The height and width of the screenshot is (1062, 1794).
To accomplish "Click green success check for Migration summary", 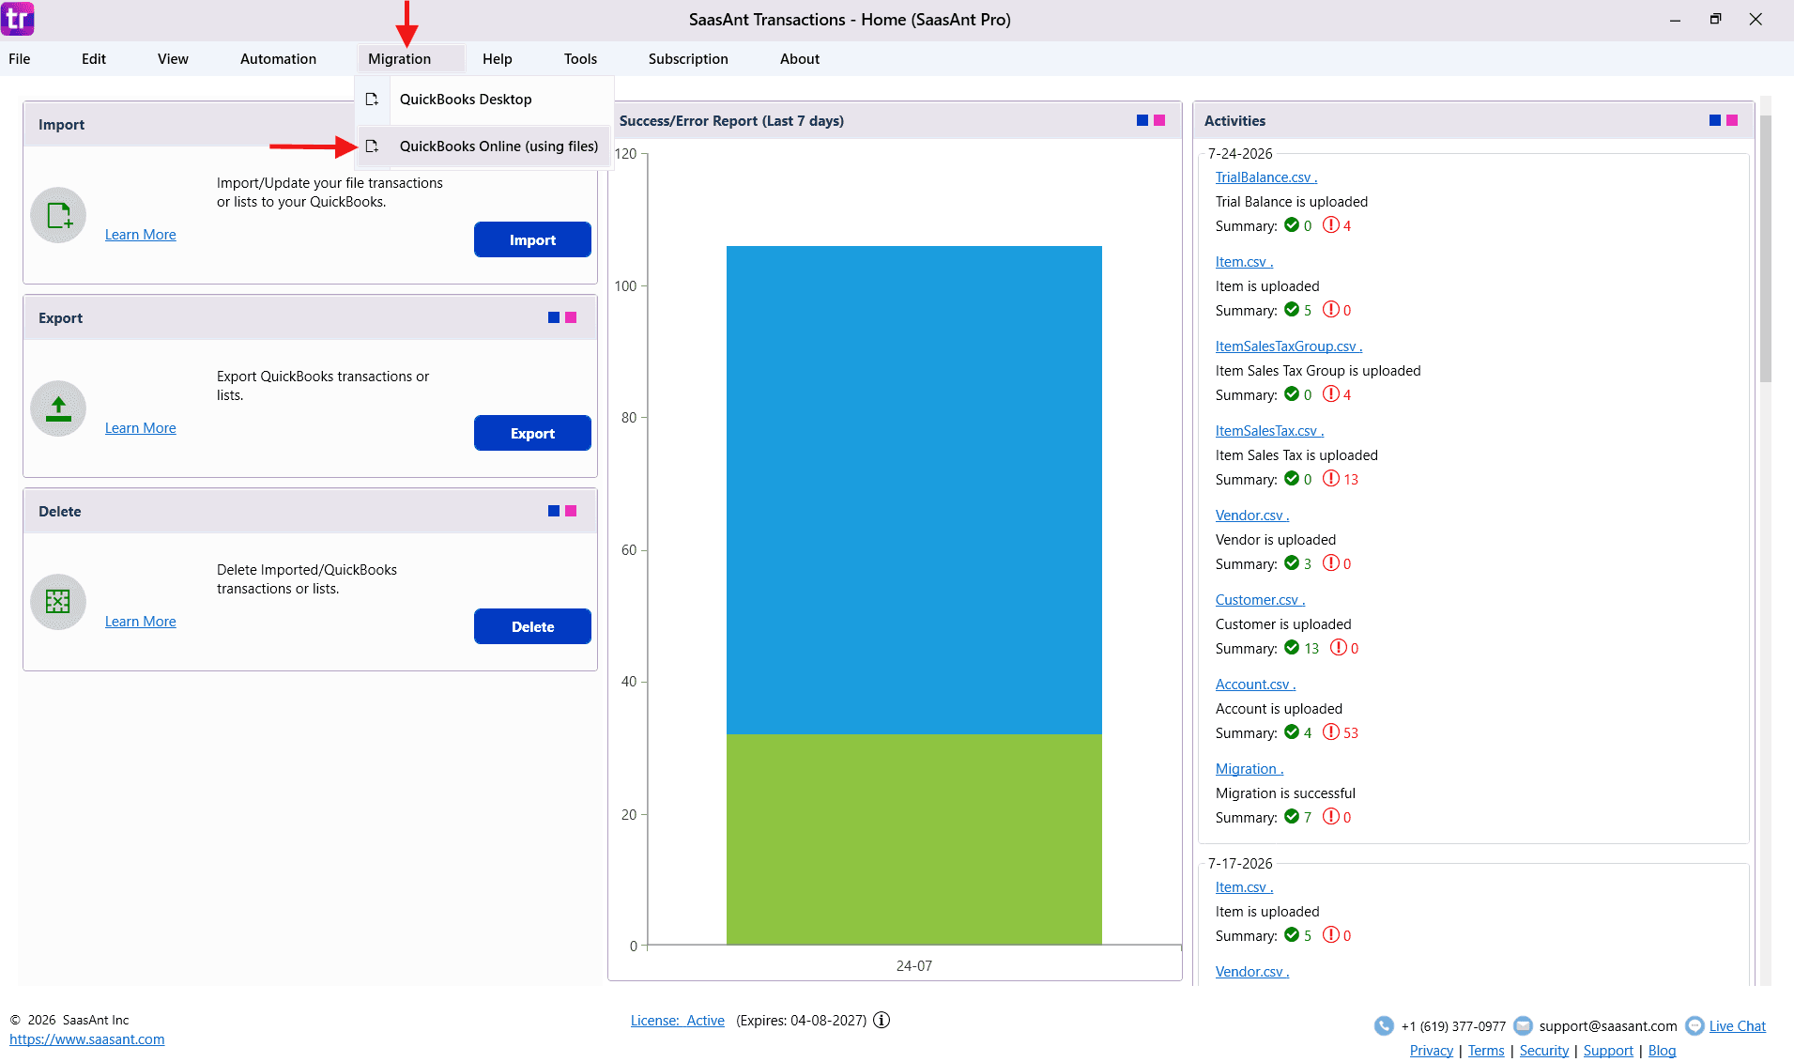I will click(1292, 817).
